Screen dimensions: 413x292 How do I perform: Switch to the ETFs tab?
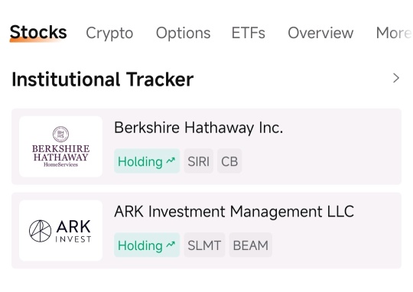point(248,33)
